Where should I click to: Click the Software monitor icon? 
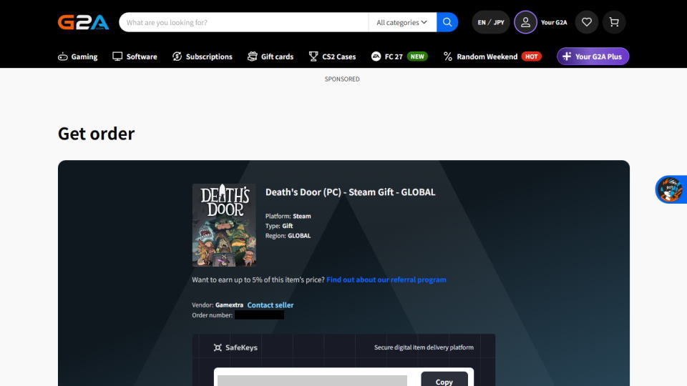[117, 56]
